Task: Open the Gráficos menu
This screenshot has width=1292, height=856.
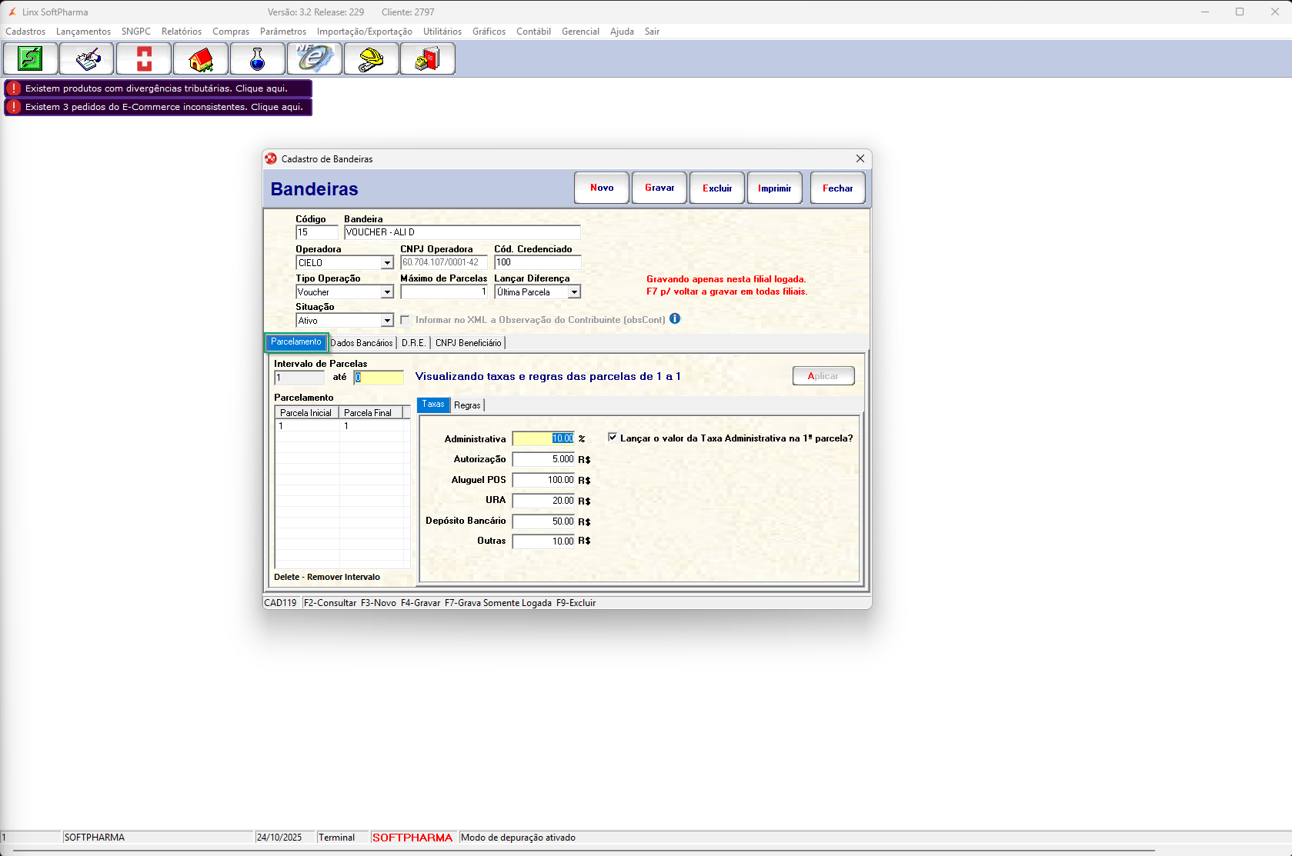Action: coord(489,32)
